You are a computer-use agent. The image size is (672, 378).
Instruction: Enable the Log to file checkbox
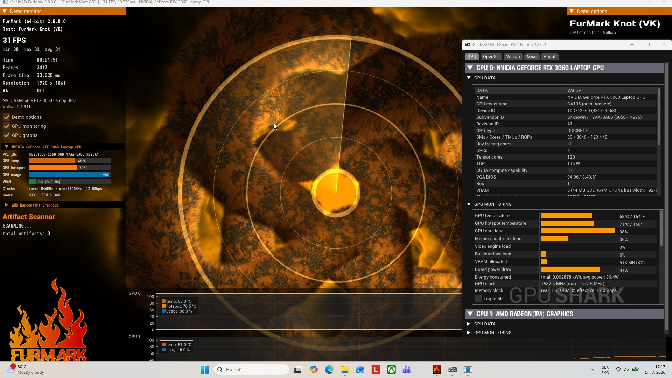(x=478, y=299)
